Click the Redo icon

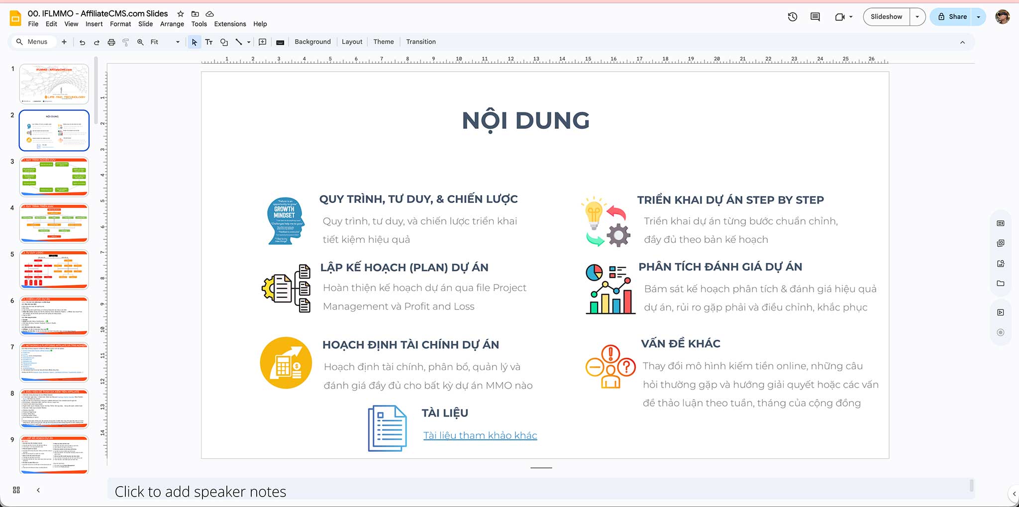point(97,42)
